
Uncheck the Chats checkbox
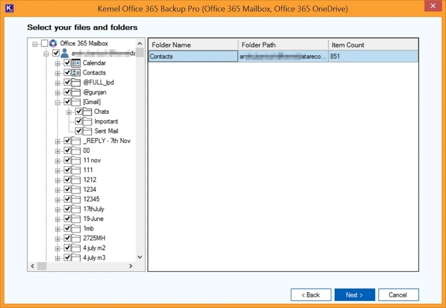pyautogui.click(x=78, y=111)
